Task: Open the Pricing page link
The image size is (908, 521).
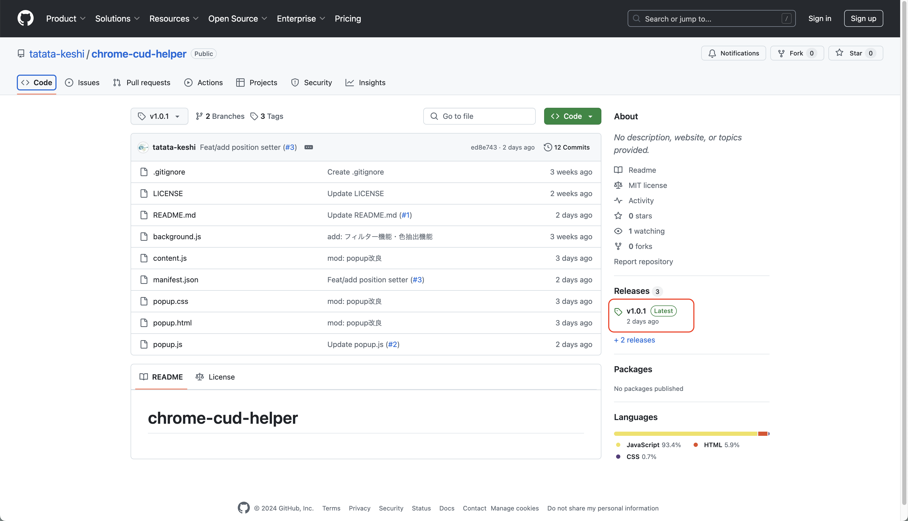Action: [348, 18]
